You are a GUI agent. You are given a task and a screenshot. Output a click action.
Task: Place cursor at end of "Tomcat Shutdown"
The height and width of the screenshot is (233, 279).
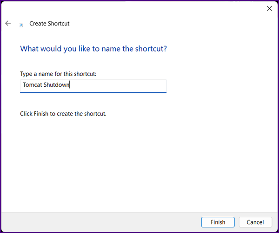[x=70, y=85]
